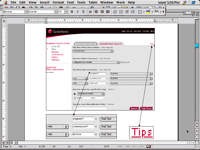
Task: Click the blue vertical scrollbar thumb
Action: [x=197, y=45]
